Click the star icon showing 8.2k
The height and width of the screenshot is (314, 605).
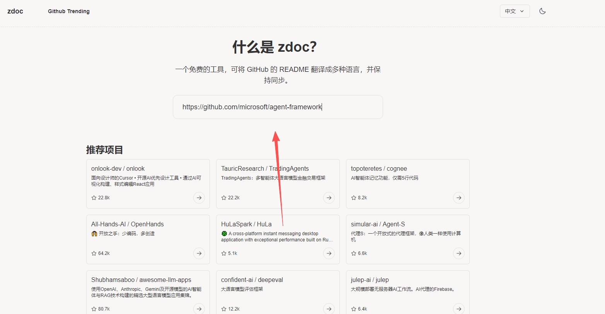tap(354, 198)
